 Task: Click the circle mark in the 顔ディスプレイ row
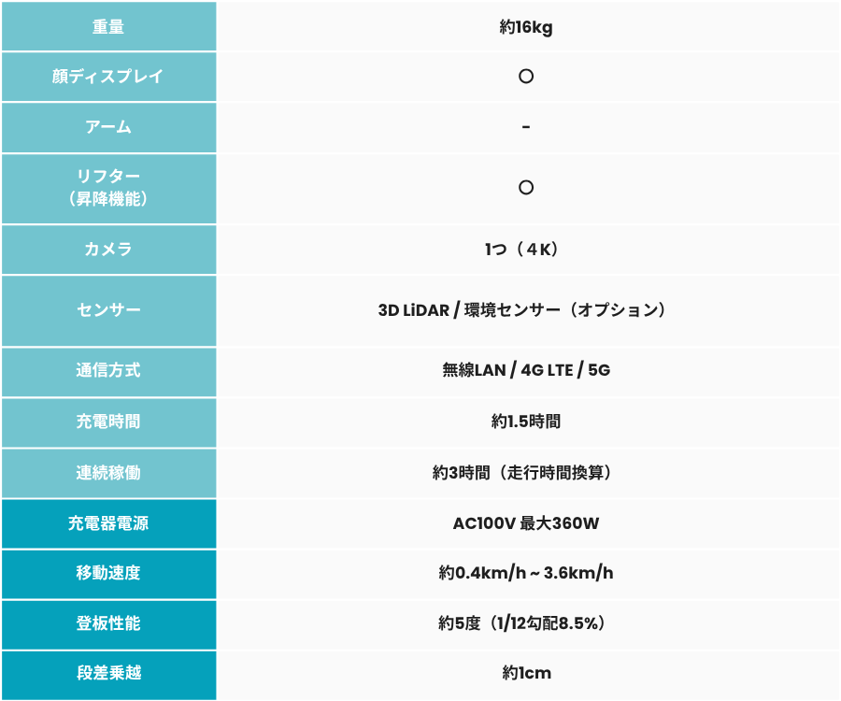[526, 77]
